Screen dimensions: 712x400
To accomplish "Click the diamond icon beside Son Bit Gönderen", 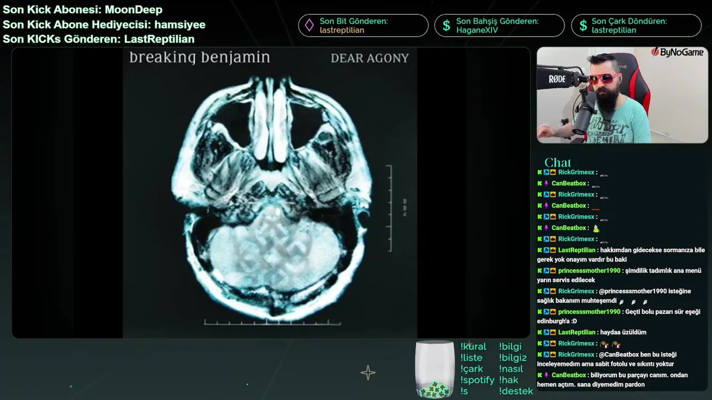I will click(x=309, y=26).
